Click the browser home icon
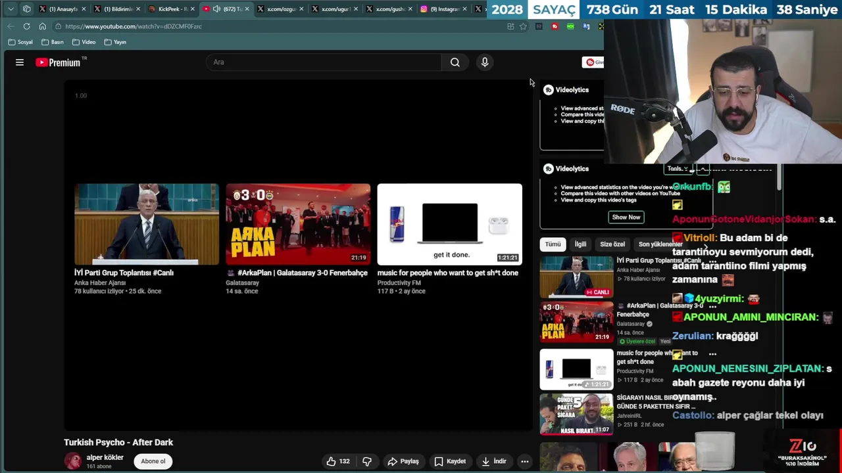Image resolution: width=842 pixels, height=473 pixels. [x=42, y=26]
